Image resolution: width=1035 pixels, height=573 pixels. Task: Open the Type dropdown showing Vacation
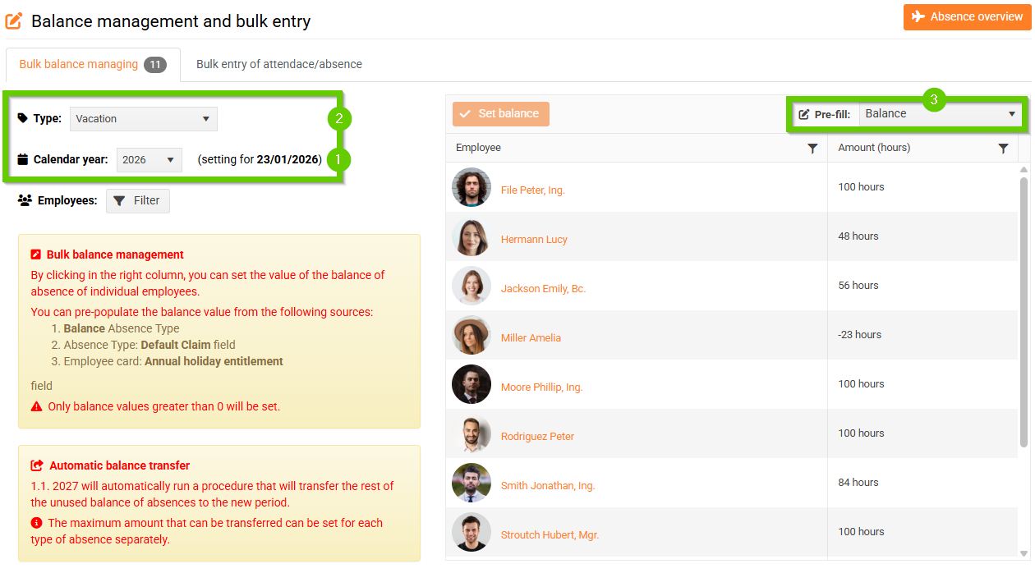point(143,119)
